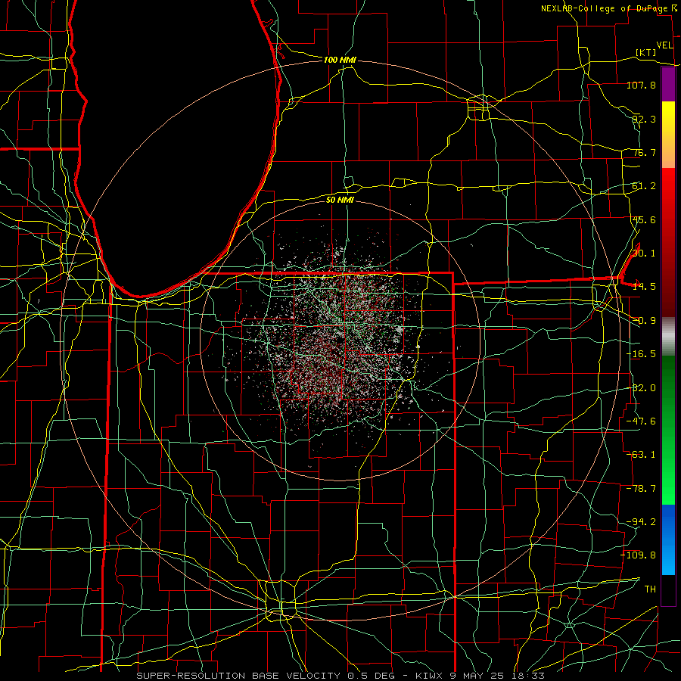Click the [KT] units label
The width and height of the screenshot is (681, 681).
[646, 52]
